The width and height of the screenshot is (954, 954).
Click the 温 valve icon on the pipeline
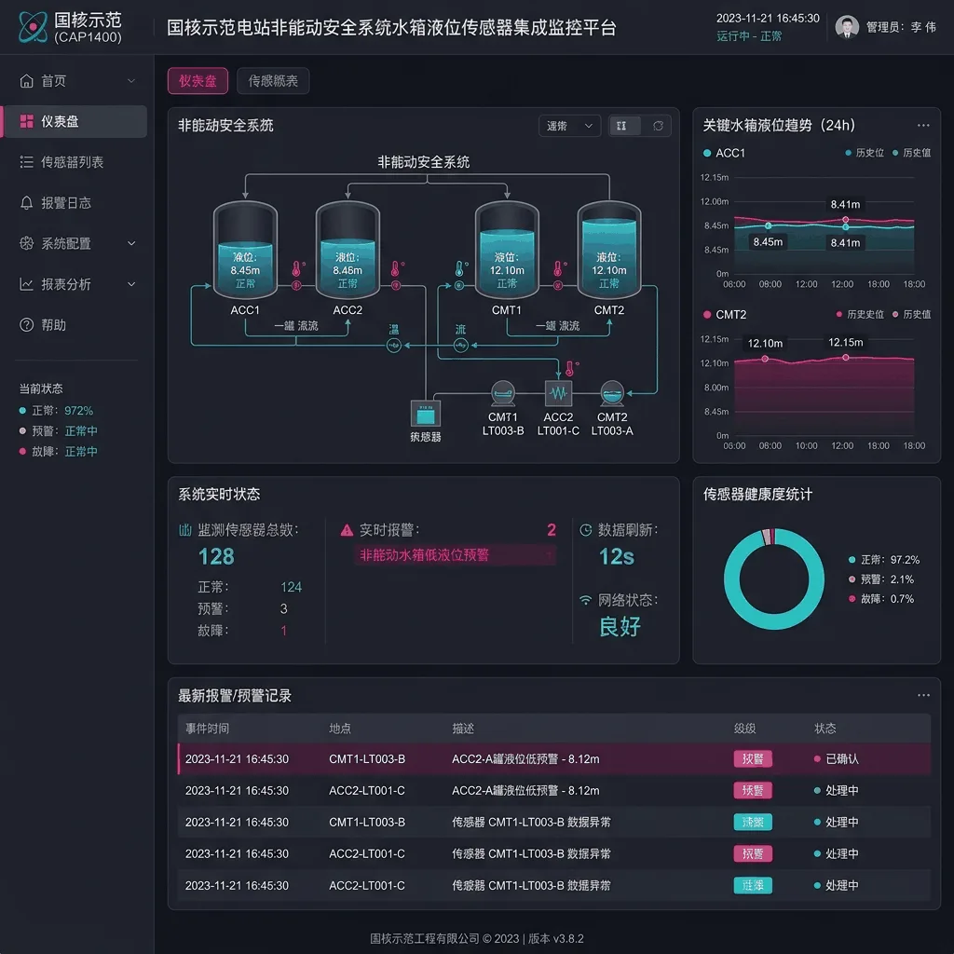coord(394,346)
